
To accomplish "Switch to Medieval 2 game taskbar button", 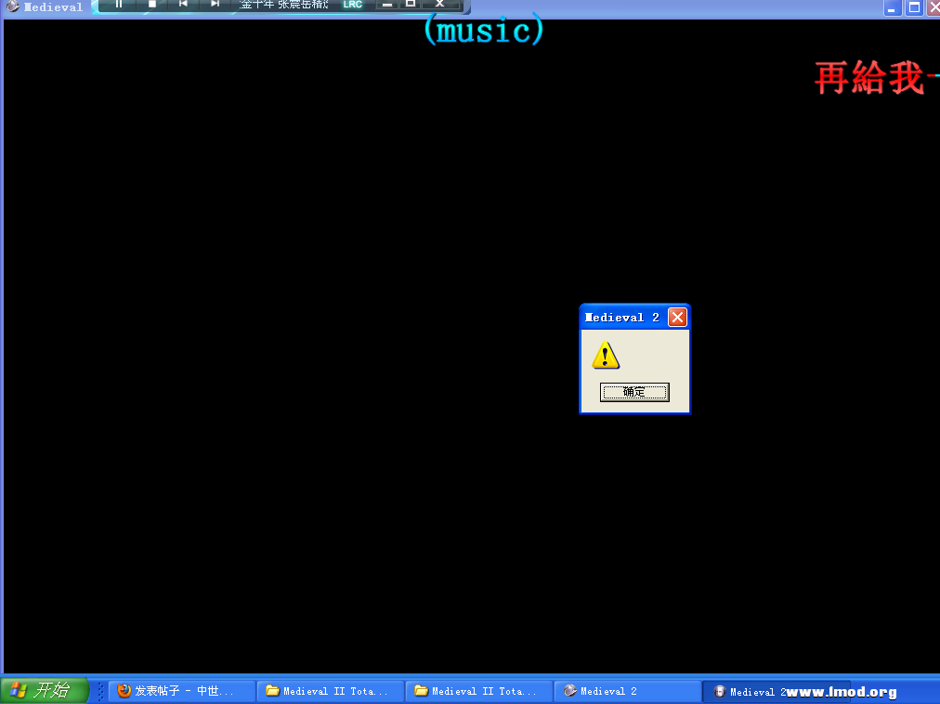I will [628, 691].
